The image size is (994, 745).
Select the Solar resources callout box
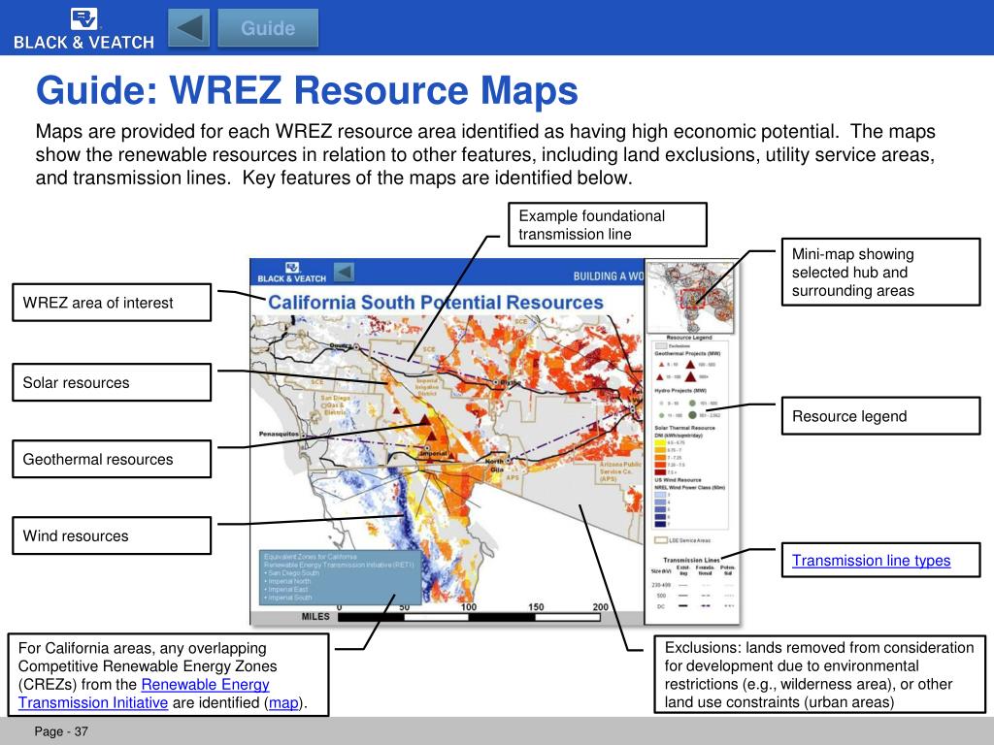pos(112,382)
